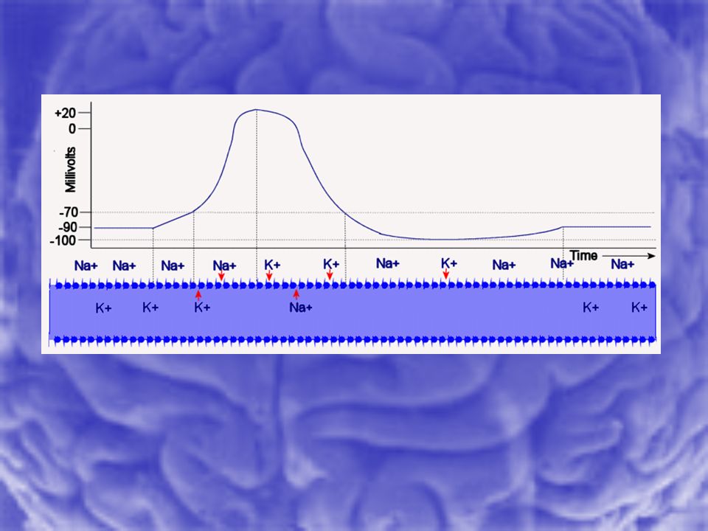Viewport: 708px width, 531px height.
Task: Select the -100 axis value label
Action: click(63, 240)
